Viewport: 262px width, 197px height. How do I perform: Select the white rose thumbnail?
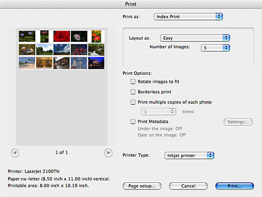[x=79, y=36]
